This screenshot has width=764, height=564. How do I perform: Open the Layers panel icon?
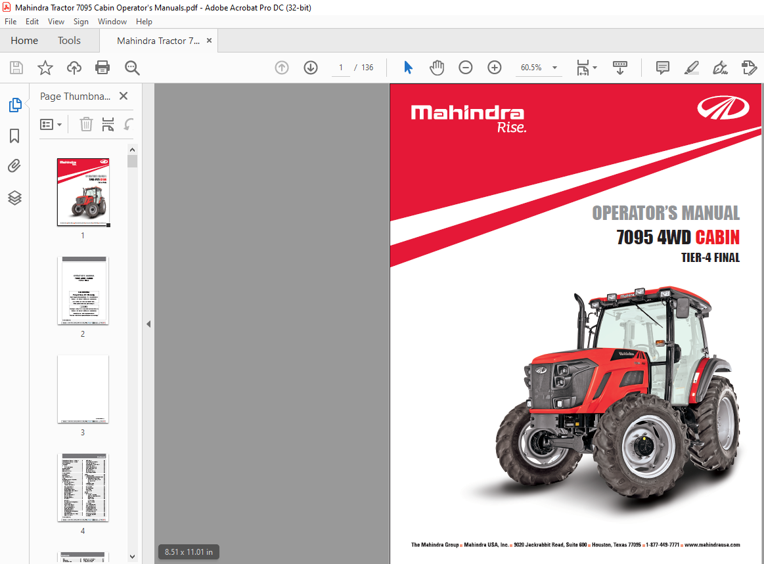[14, 198]
